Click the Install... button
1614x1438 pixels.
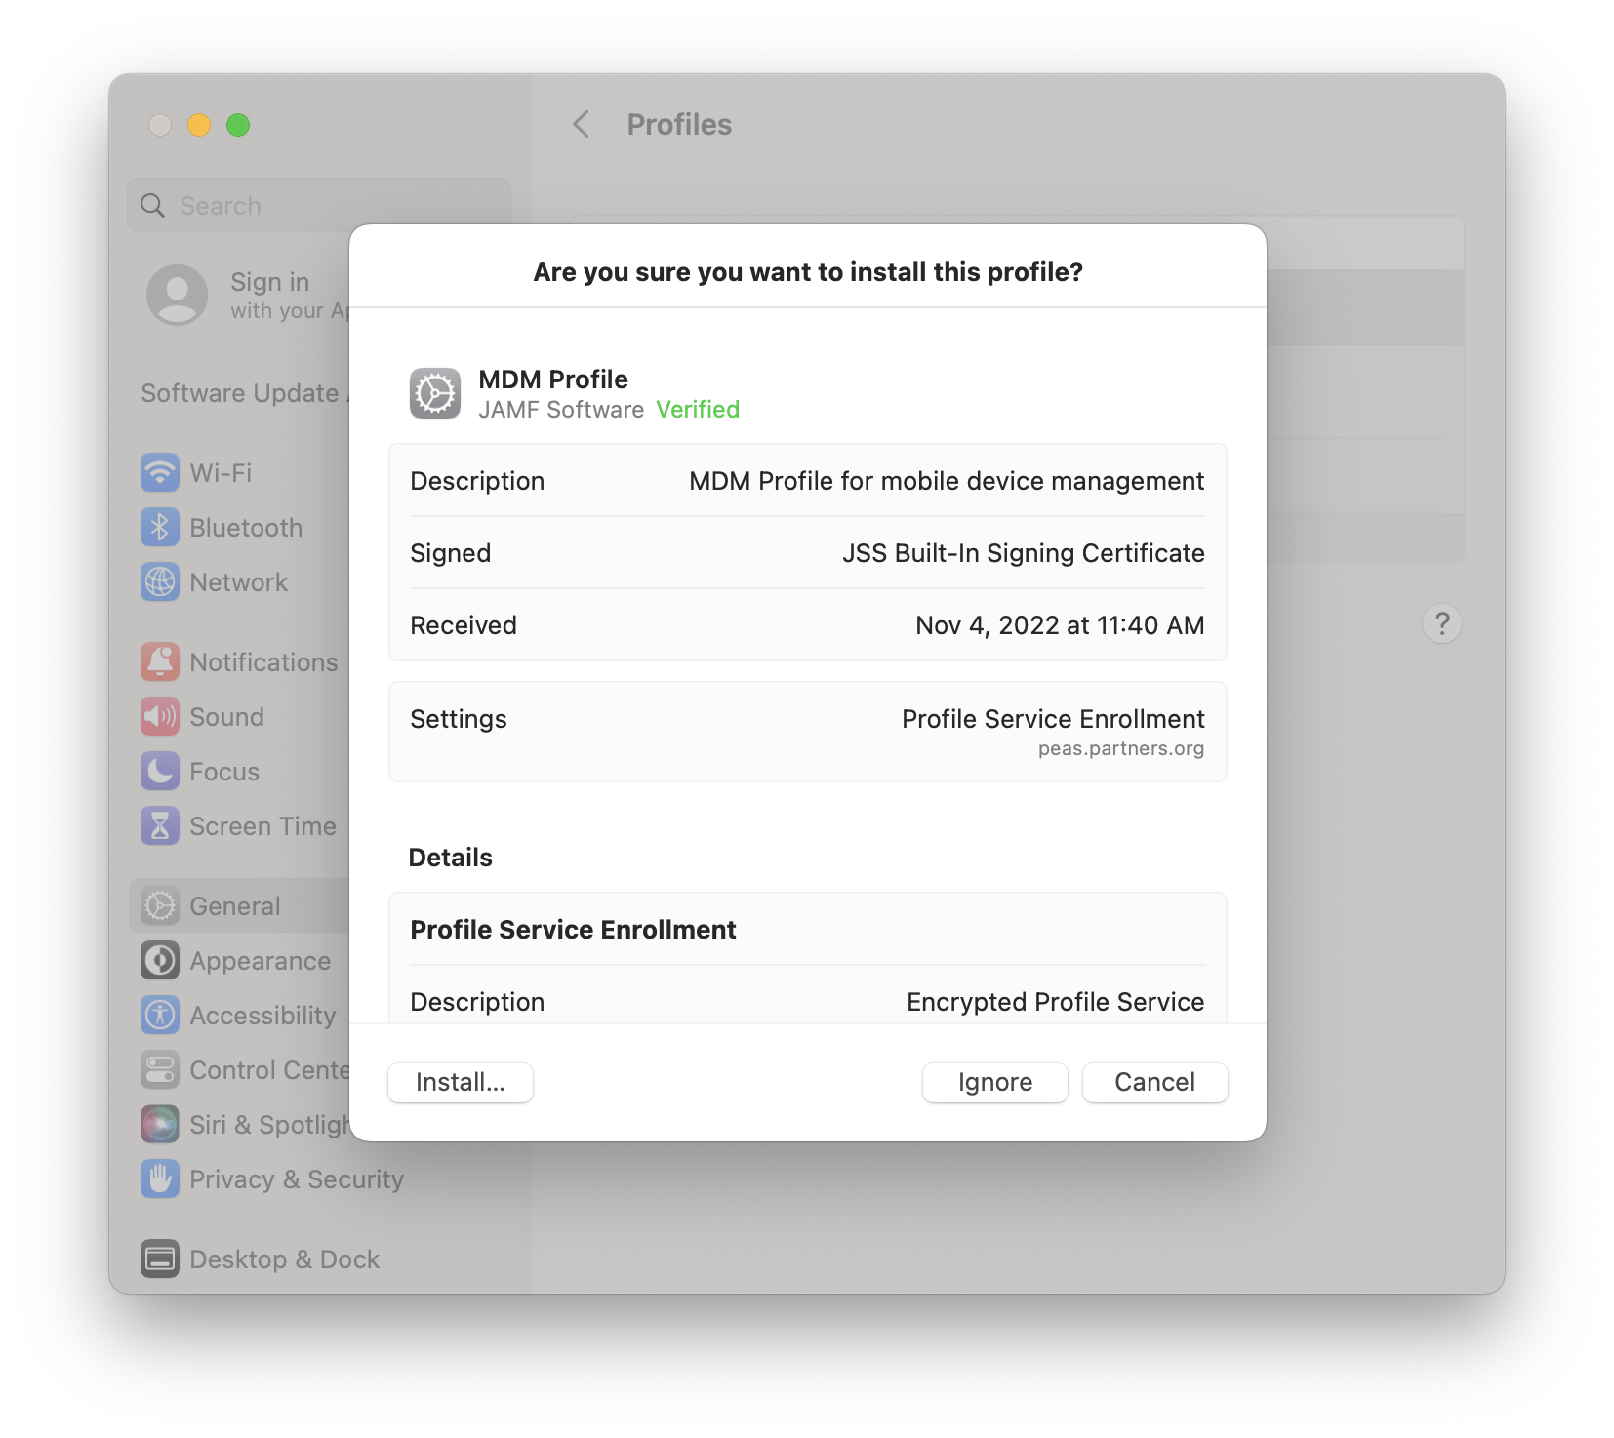click(460, 1082)
